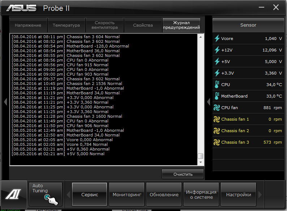Click the Chassis fan 1 icon
Screen dimensions: 287x211
click(x=217, y=119)
